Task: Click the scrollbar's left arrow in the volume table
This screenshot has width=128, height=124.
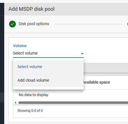Action: coord(16,103)
